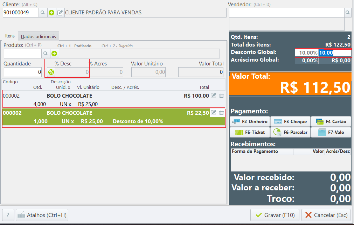Open the Vendedor search magnifier
This screenshot has height=225, width=354.
pyautogui.click(x=347, y=13)
